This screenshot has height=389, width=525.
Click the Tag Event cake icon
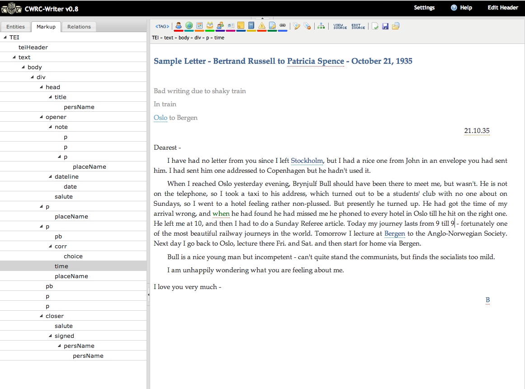(x=210, y=26)
